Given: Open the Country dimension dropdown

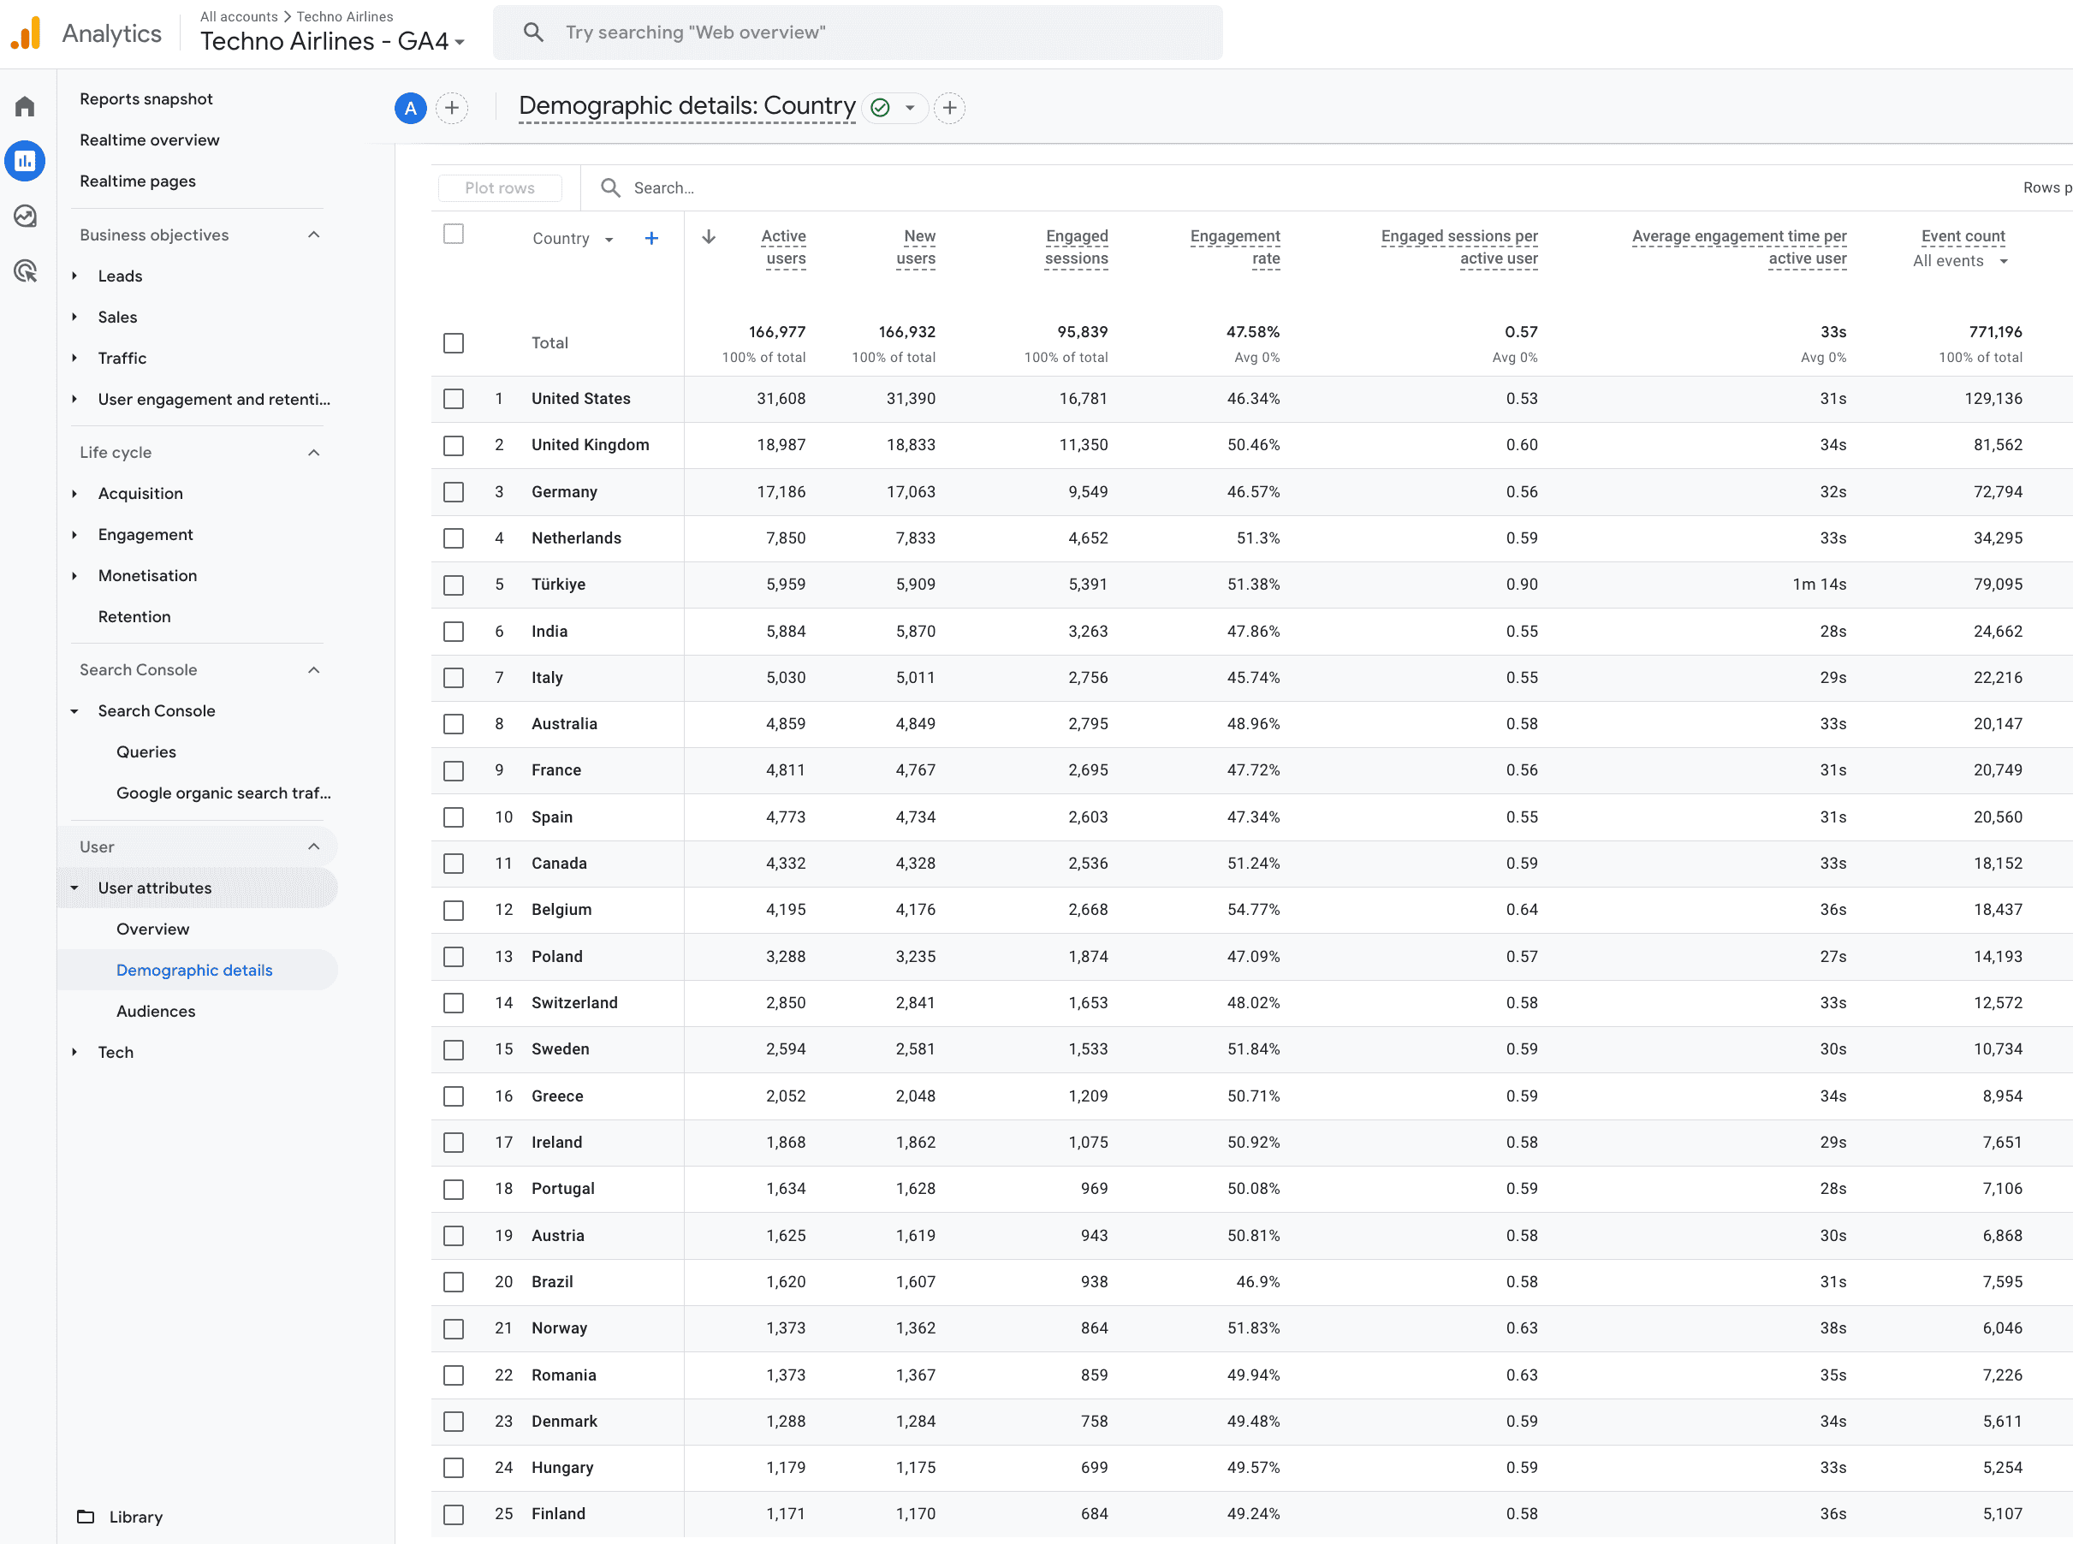Looking at the screenshot, I should point(572,240).
